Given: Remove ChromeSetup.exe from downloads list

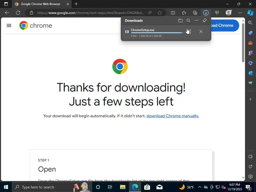Looking at the screenshot, I should click(201, 31).
